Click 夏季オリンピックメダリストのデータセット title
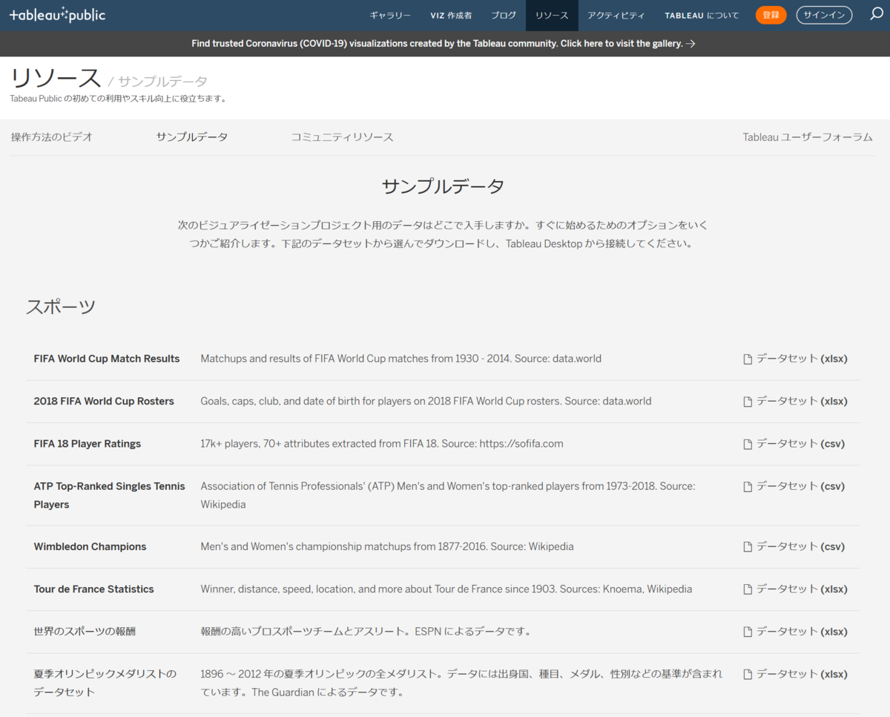The image size is (890, 717). [x=105, y=683]
